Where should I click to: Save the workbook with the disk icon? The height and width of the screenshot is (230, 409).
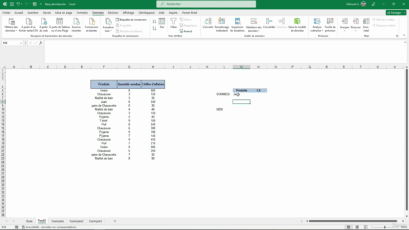click(12, 4)
